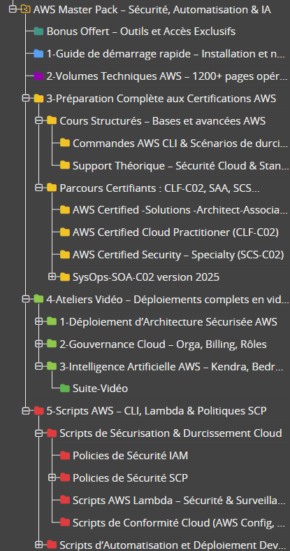Screen dimensions: 290x551
Task: Open Scripts de Conformité Cloud (AWS Config)
Action: pos(179,522)
